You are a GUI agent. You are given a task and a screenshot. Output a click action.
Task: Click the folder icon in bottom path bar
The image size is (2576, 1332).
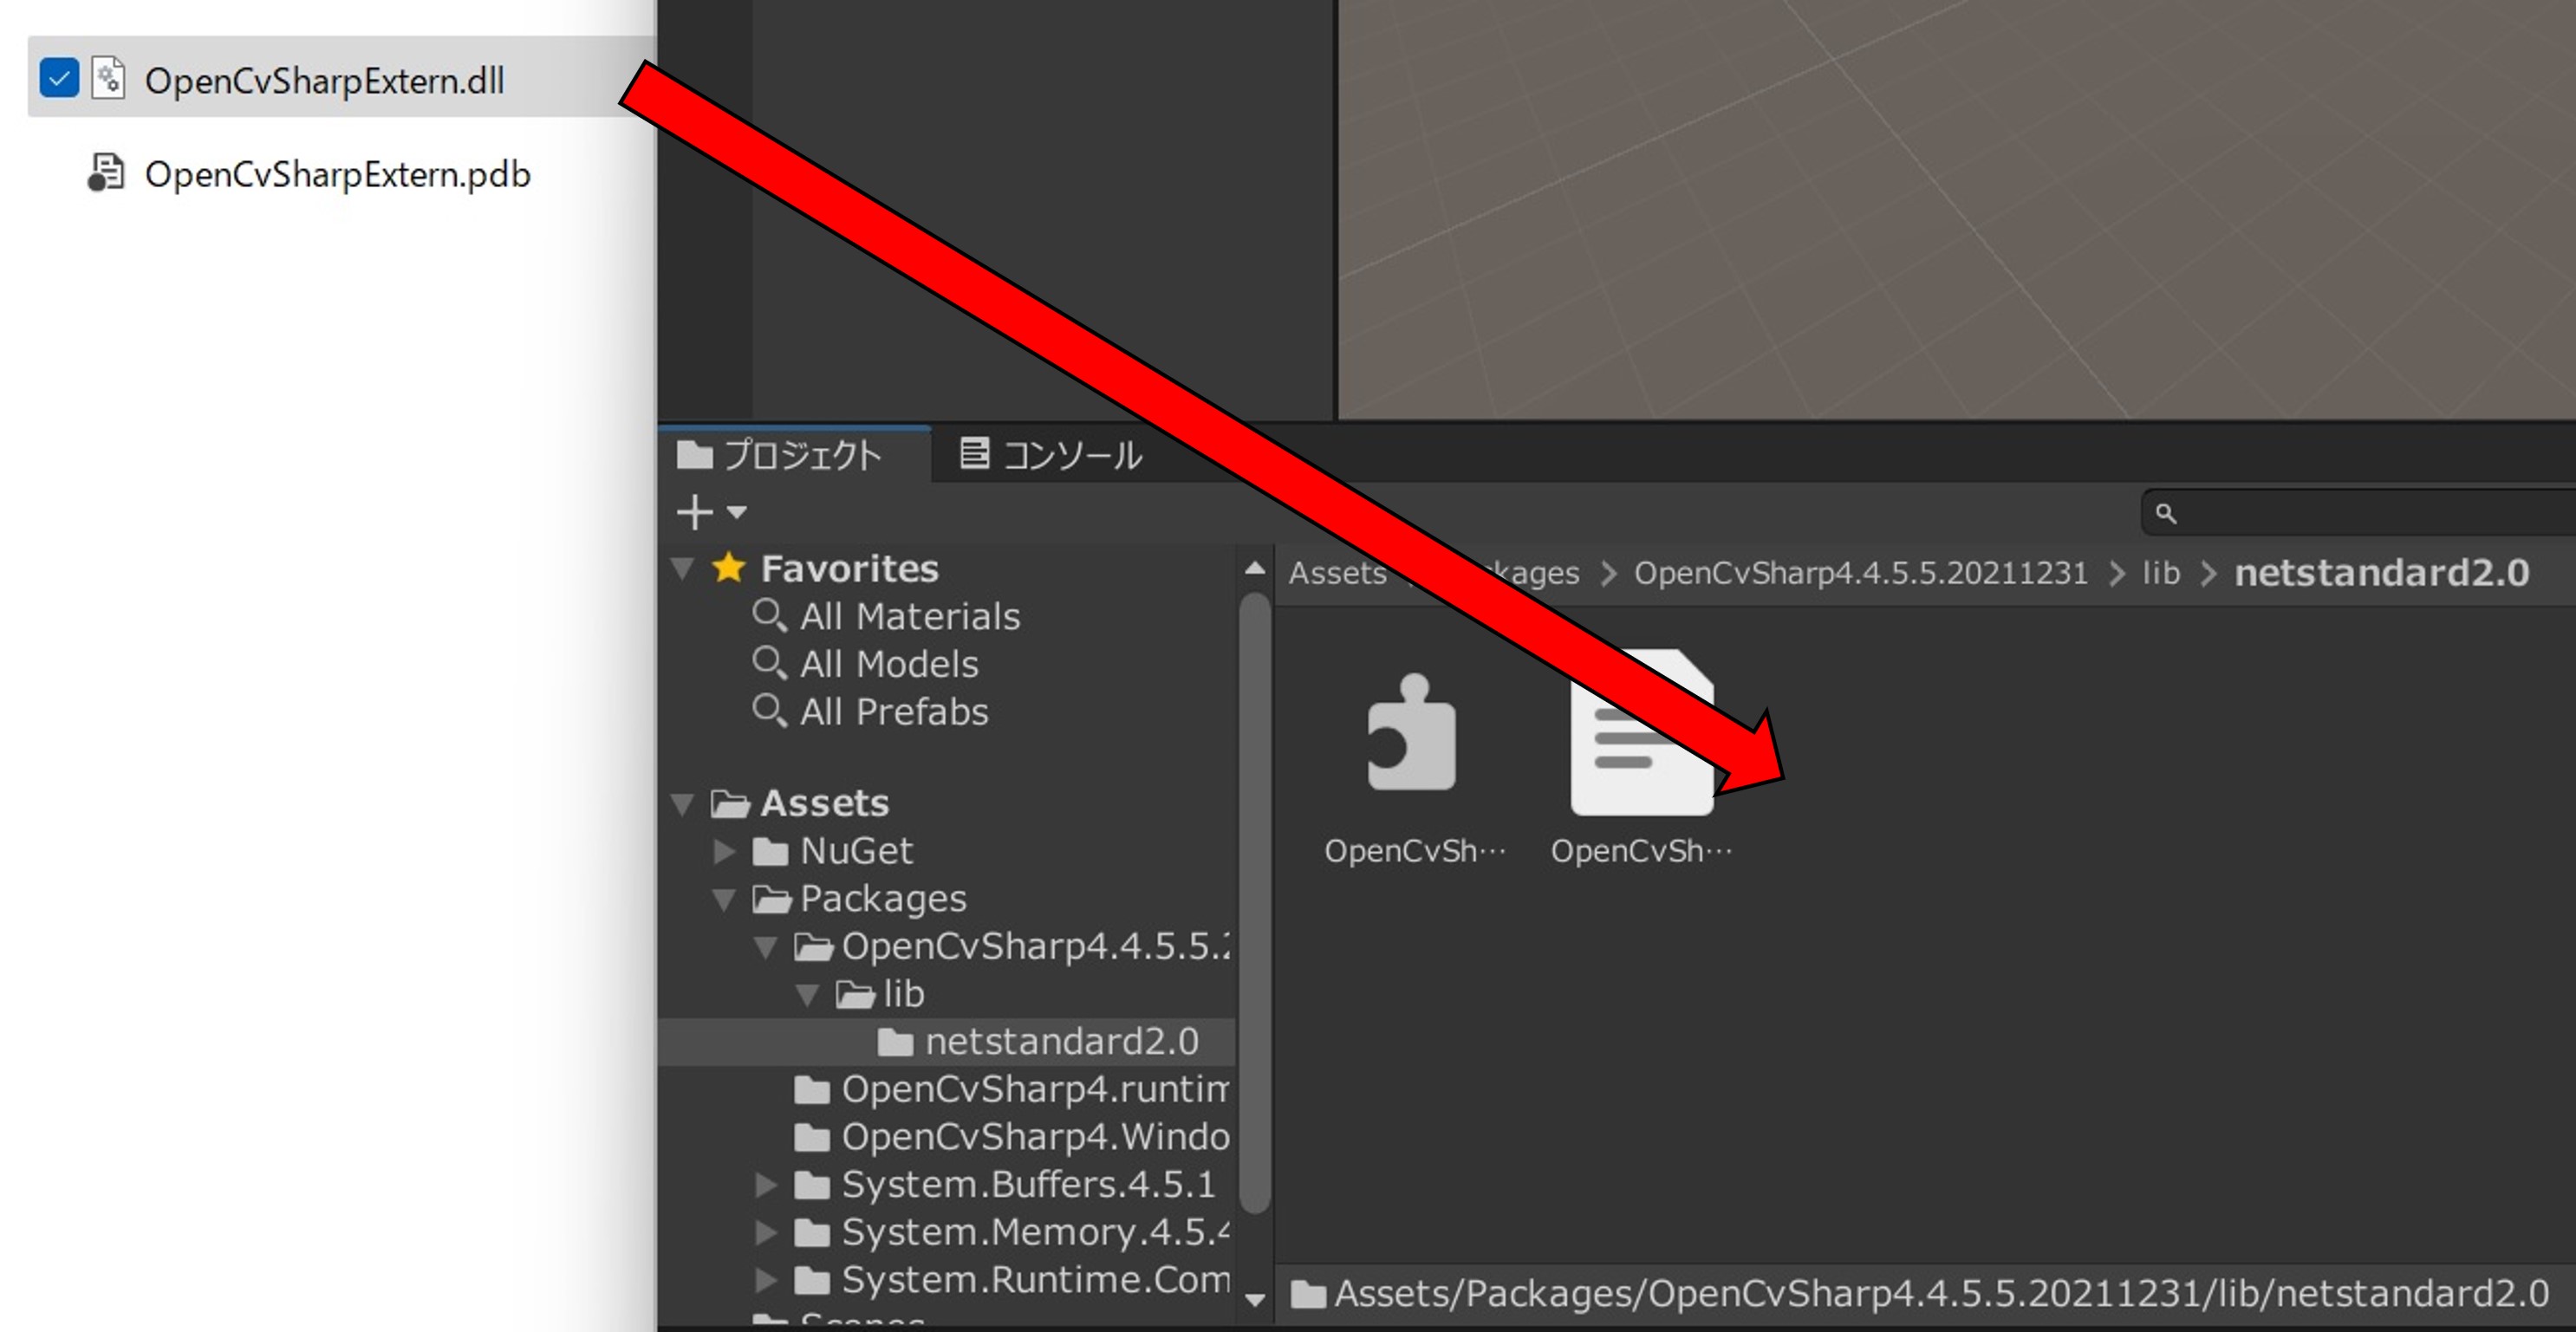pos(1308,1294)
